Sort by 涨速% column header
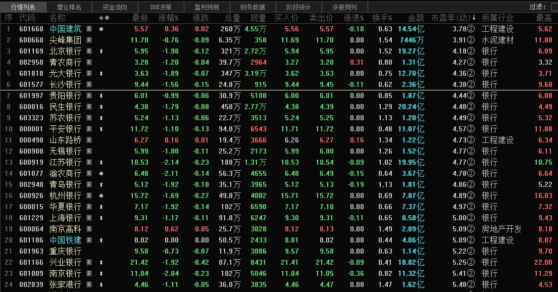 click(x=353, y=18)
